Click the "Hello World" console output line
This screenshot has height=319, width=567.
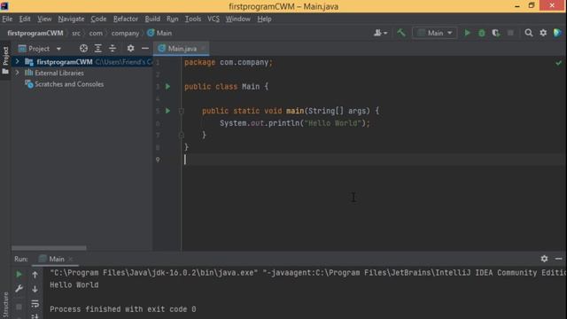(x=74, y=285)
